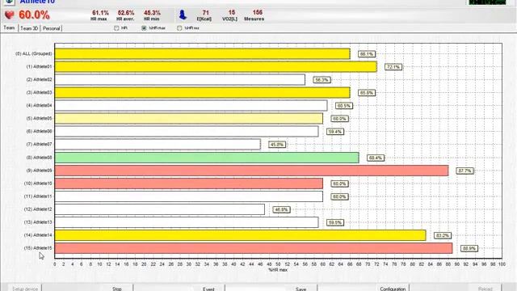
Task: Select the (4) Athlete04 row label
Action: [x=39, y=106]
